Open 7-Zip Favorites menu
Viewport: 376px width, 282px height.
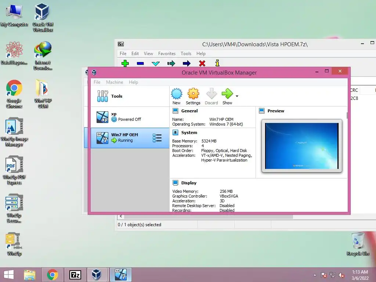(x=167, y=54)
